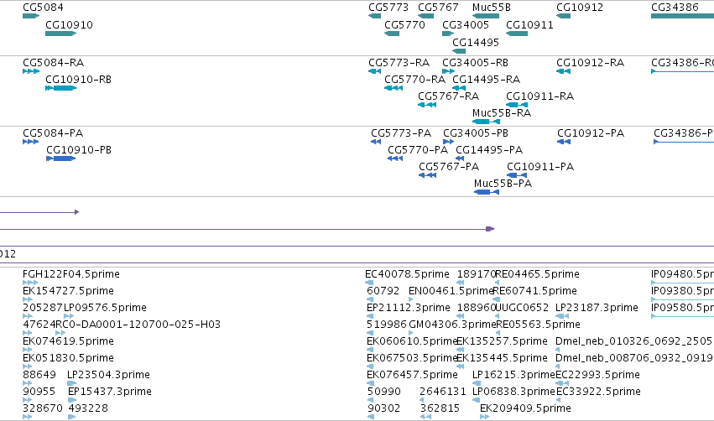Select the Muc55B gene bar
The height and width of the screenshot is (421, 714).
point(486,16)
